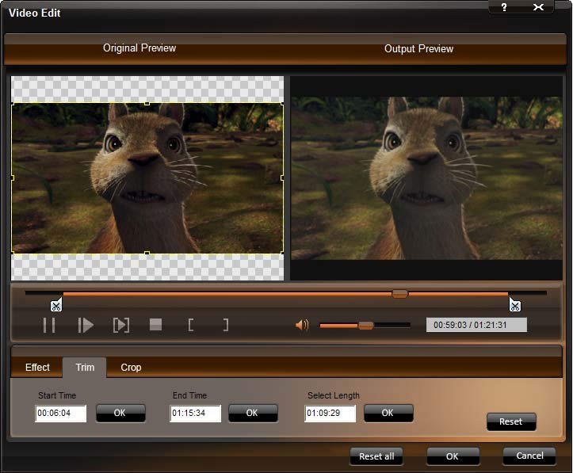This screenshot has width=573, height=473.
Task: Cancel the video edit dialog
Action: click(529, 456)
